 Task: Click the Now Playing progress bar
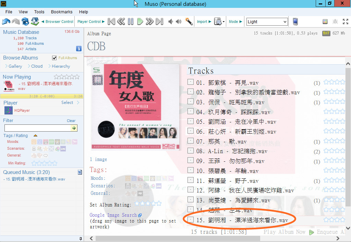41,96
